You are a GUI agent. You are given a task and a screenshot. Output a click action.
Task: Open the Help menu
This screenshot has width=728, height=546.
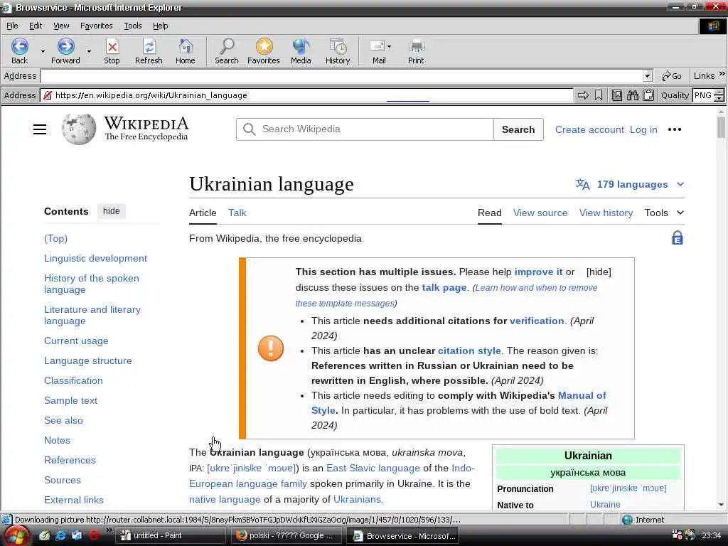pyautogui.click(x=161, y=26)
